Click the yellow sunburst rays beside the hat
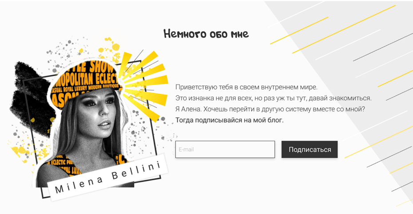 point(143,84)
